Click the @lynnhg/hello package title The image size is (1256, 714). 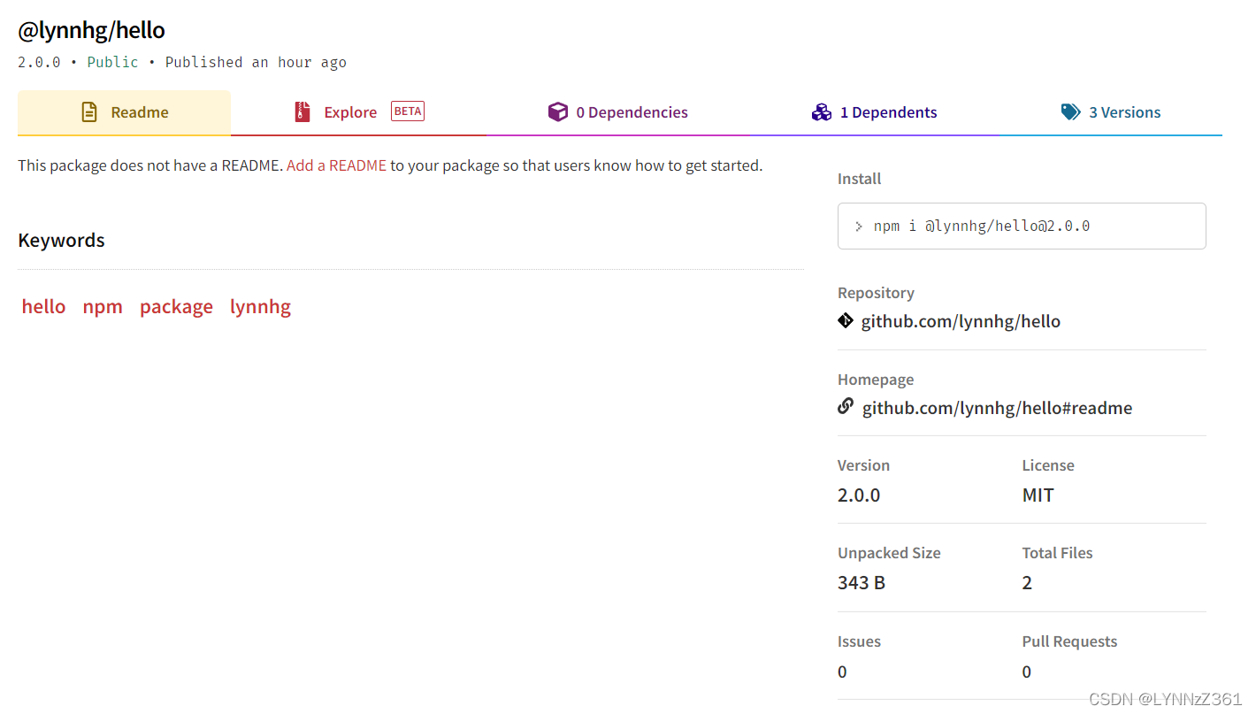point(91,29)
